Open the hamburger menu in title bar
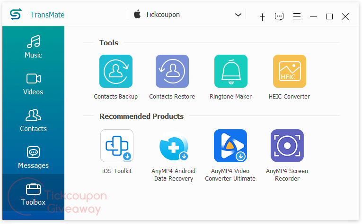The width and height of the screenshot is (362, 224). click(297, 17)
